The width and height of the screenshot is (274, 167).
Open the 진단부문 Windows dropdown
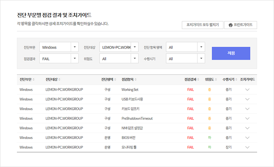point(59,47)
